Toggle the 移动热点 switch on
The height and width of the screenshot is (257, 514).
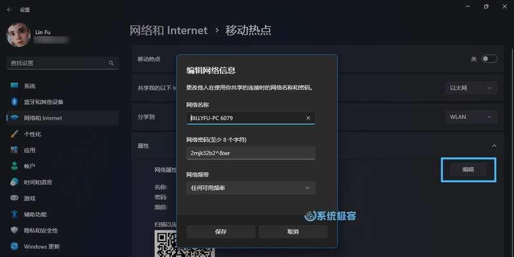click(x=489, y=59)
